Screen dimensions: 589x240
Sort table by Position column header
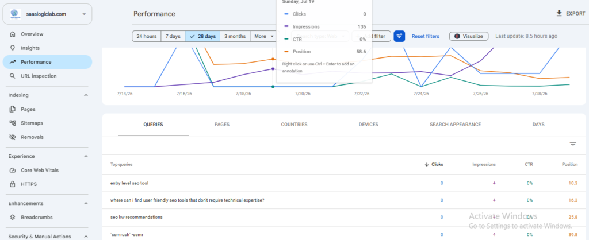point(570,164)
